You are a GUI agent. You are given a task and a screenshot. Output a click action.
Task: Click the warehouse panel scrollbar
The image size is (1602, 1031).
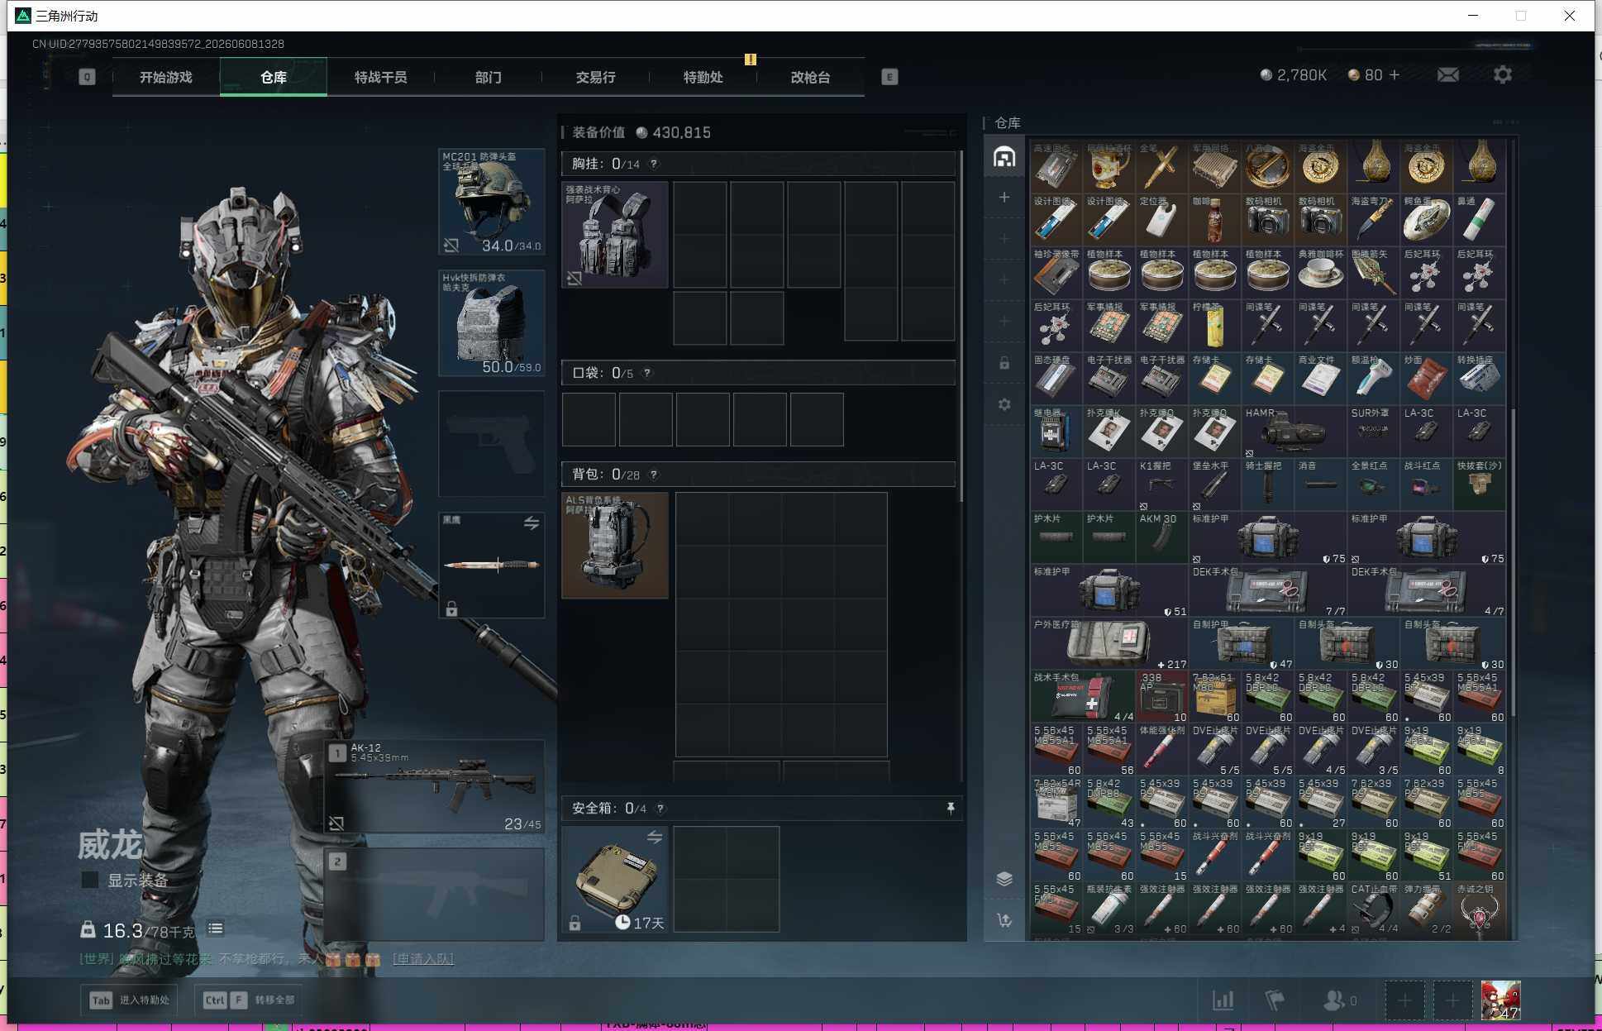pos(1514,562)
